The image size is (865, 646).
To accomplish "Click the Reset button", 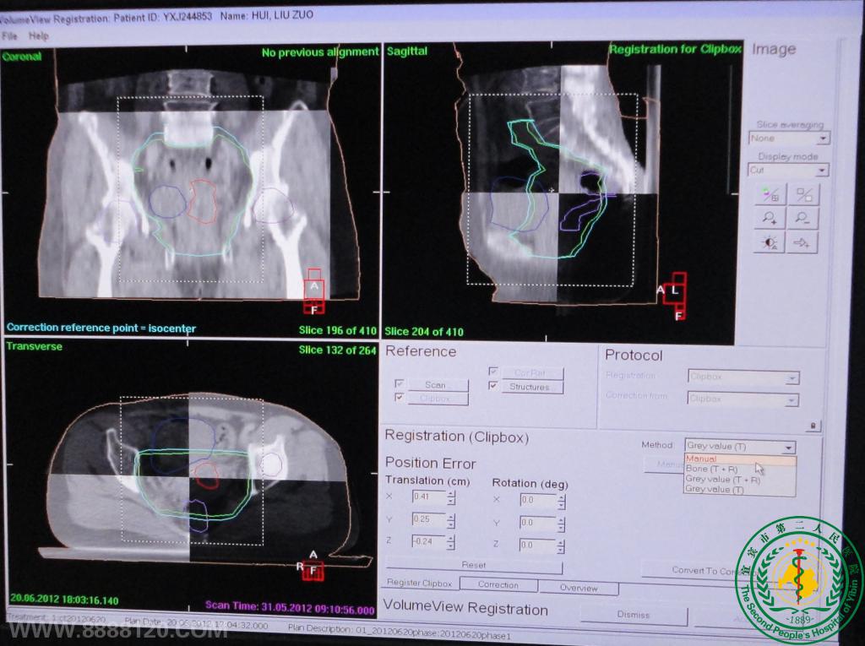I will tap(474, 565).
